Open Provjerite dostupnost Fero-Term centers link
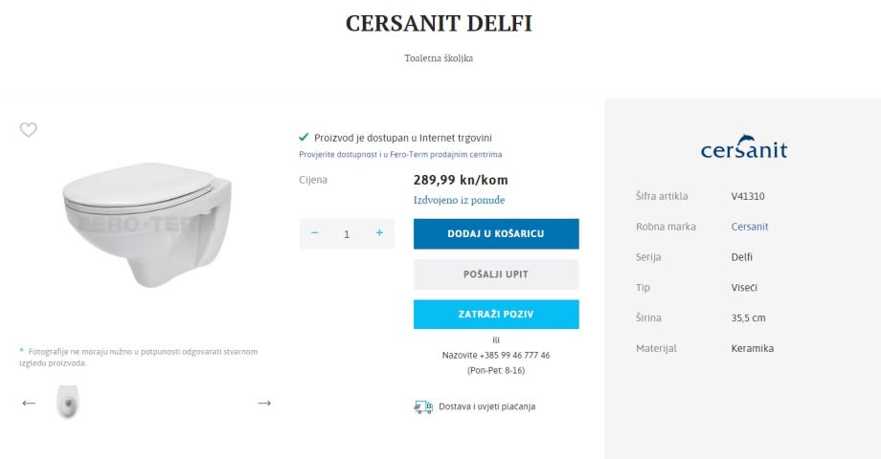The height and width of the screenshot is (459, 881). 400,154
